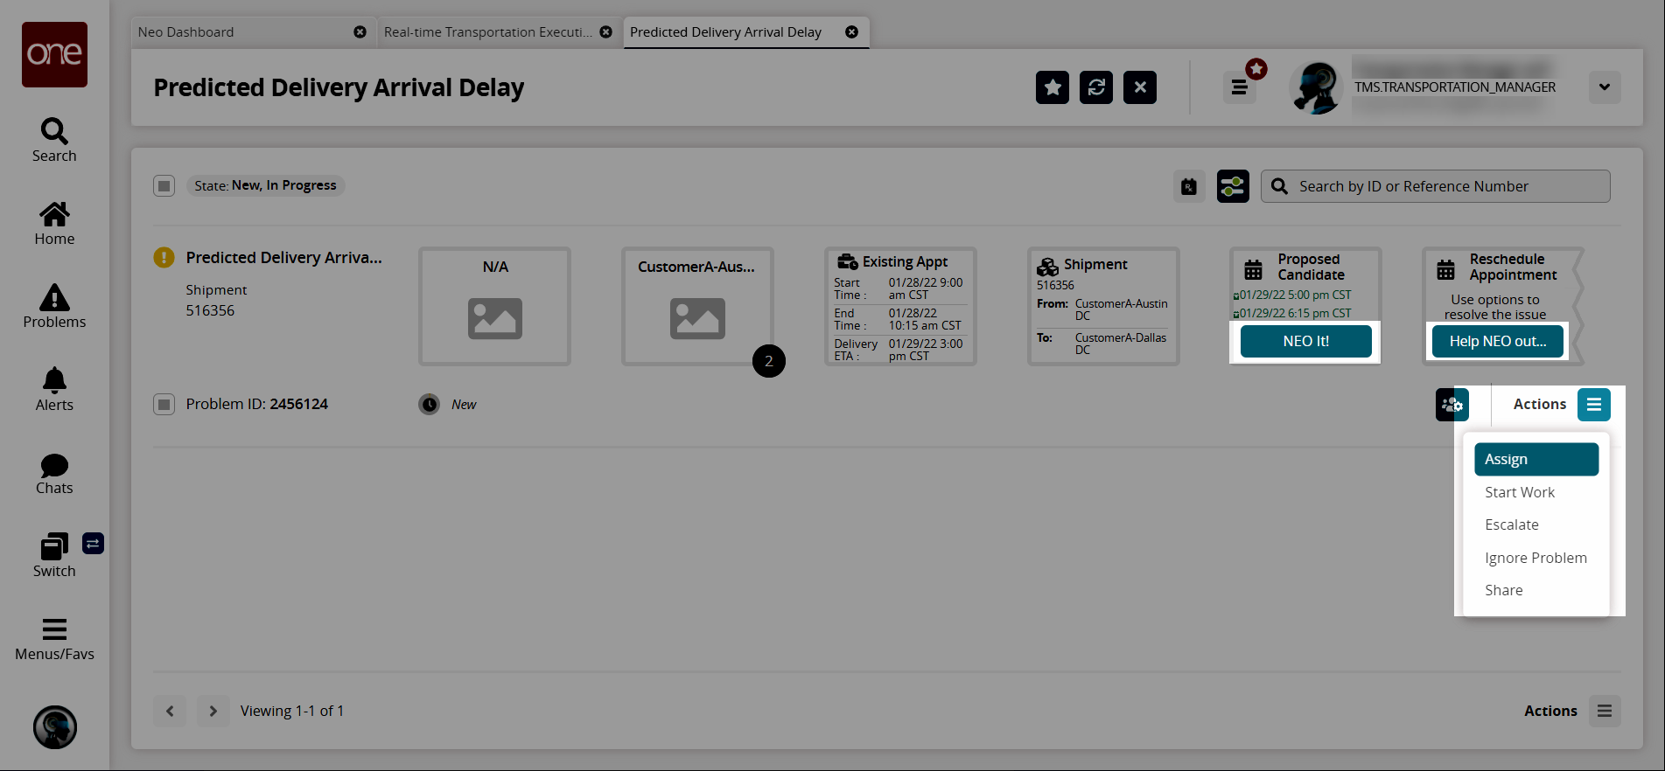Screen dimensions: 1665x771
Task: Toggle checkbox for Problem ID 2456124
Action: (164, 404)
